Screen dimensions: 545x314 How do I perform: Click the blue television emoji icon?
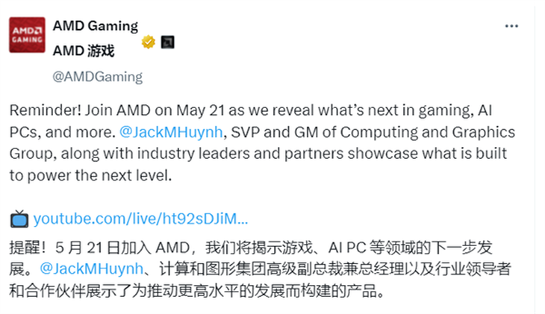(x=19, y=219)
